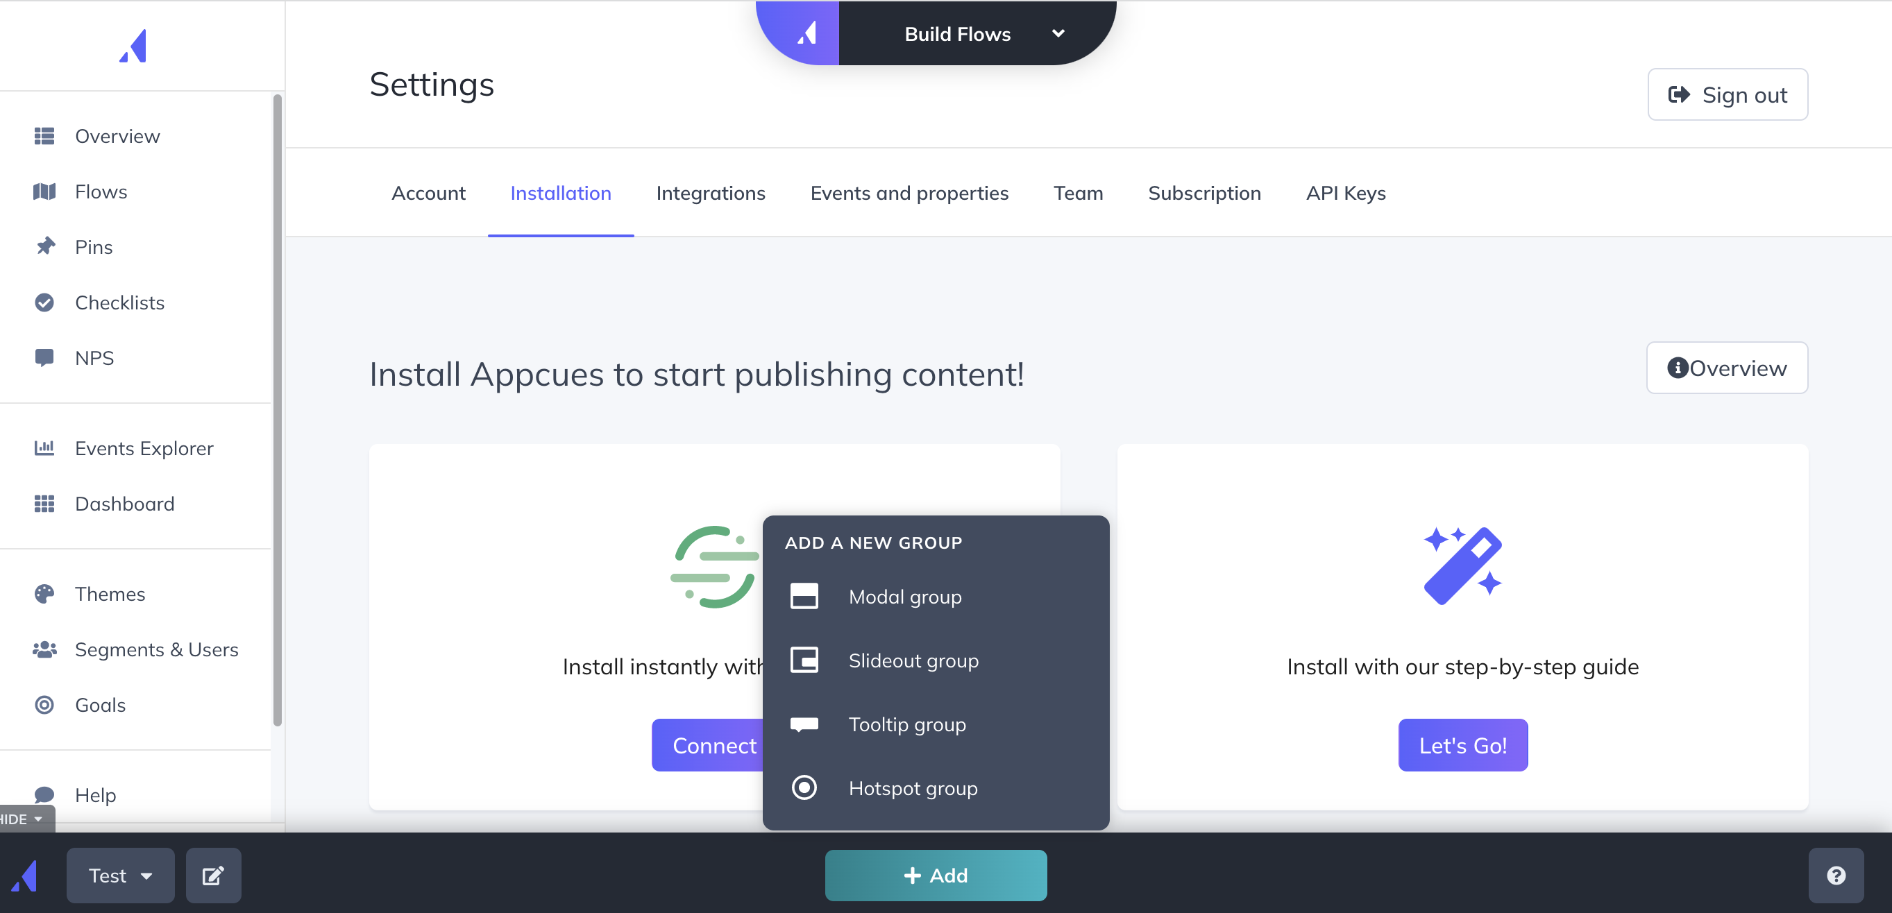The width and height of the screenshot is (1892, 913).
Task: Click the Pins icon in sidebar
Action: (44, 246)
